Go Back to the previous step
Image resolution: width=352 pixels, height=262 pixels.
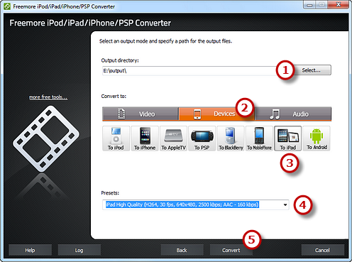(x=182, y=250)
